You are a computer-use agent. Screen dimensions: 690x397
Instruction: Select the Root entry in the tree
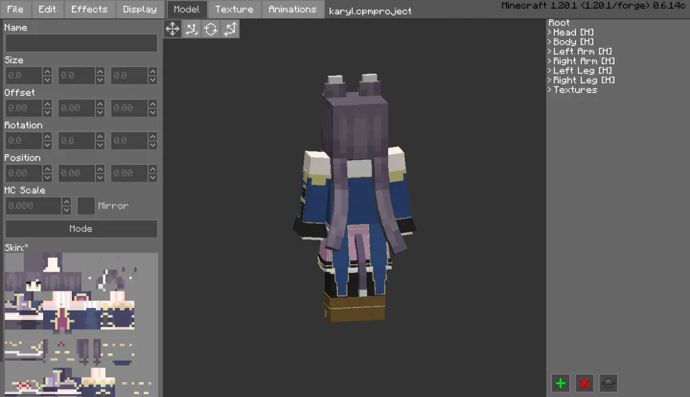[559, 23]
